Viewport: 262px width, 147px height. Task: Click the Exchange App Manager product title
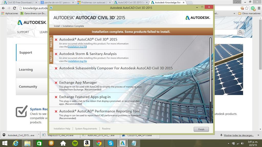click(x=78, y=83)
